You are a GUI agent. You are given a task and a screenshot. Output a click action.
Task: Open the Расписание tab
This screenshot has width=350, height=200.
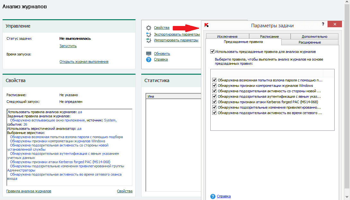(x=269, y=37)
